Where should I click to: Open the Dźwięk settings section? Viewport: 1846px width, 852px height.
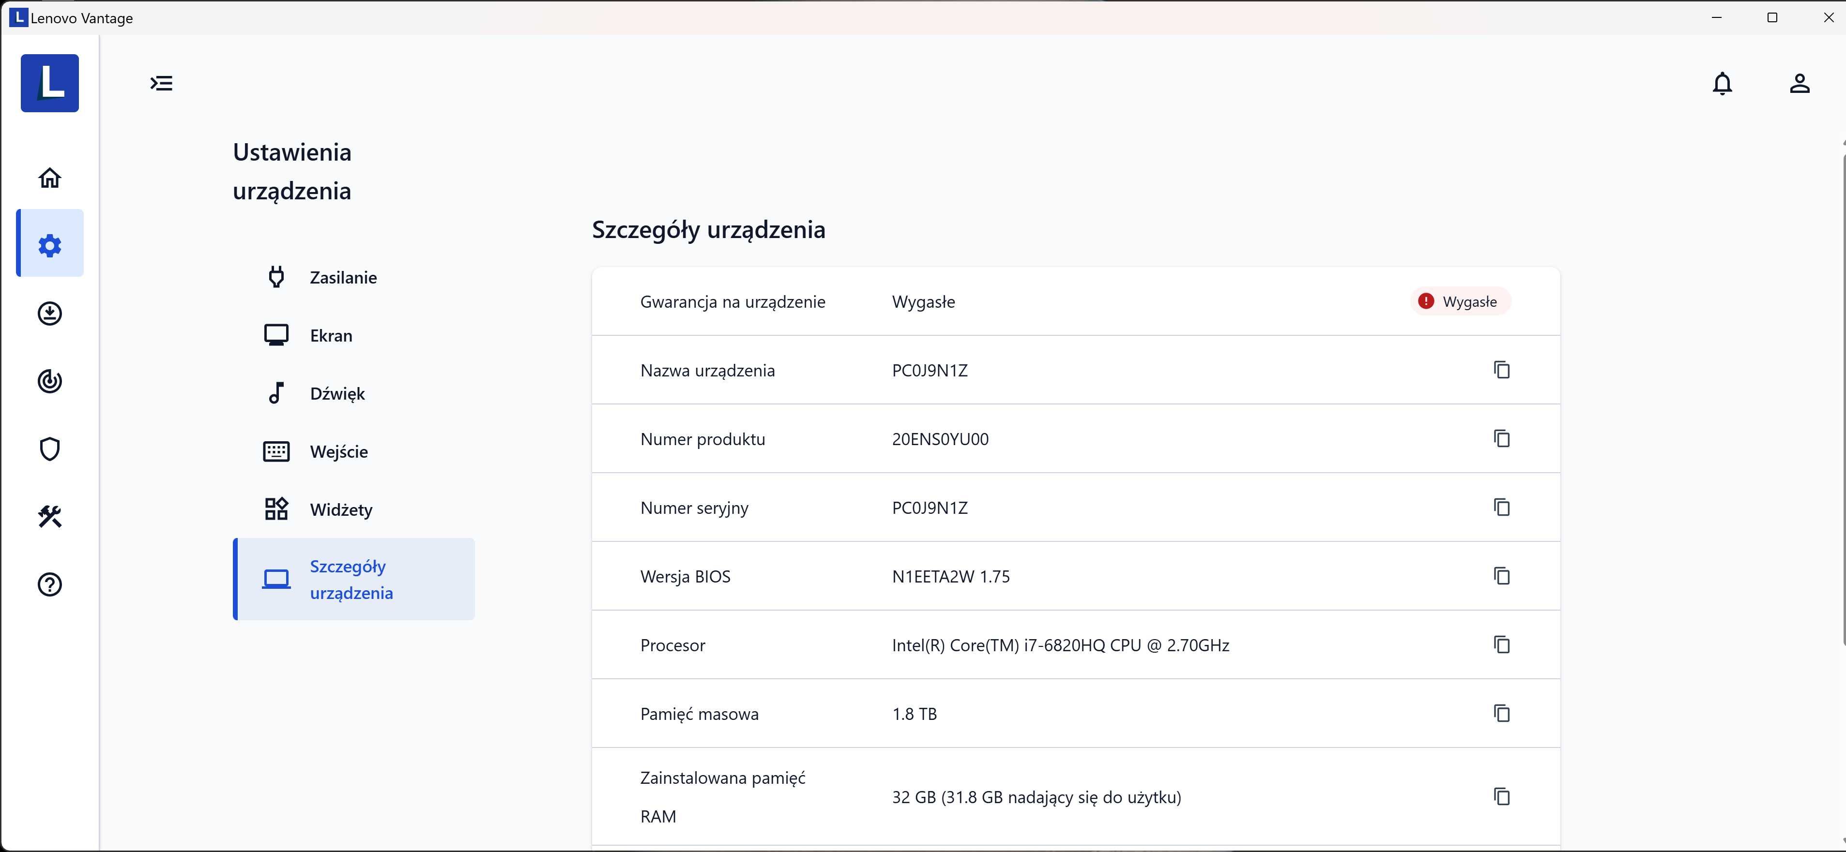pyautogui.click(x=354, y=393)
